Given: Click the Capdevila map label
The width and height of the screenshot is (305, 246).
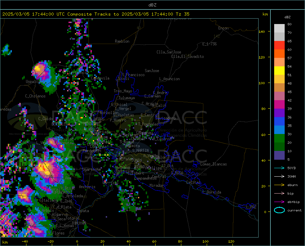Looking at the screenshot, I should click(100, 78).
